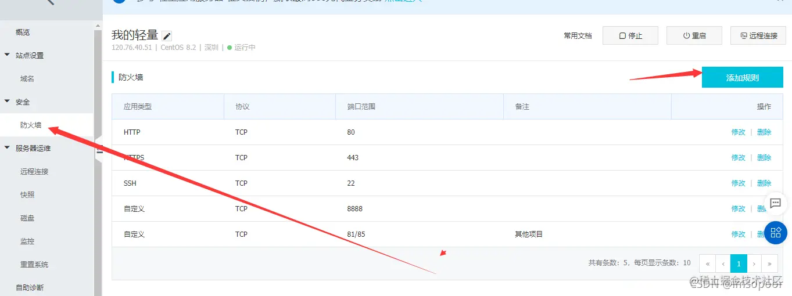This screenshot has width=792, height=296.
Task: Open 快照 in the sidebar
Action: coord(27,194)
